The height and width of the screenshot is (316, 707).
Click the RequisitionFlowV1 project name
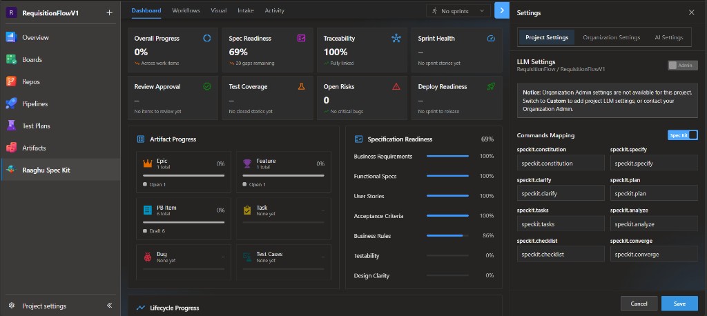[x=50, y=13]
